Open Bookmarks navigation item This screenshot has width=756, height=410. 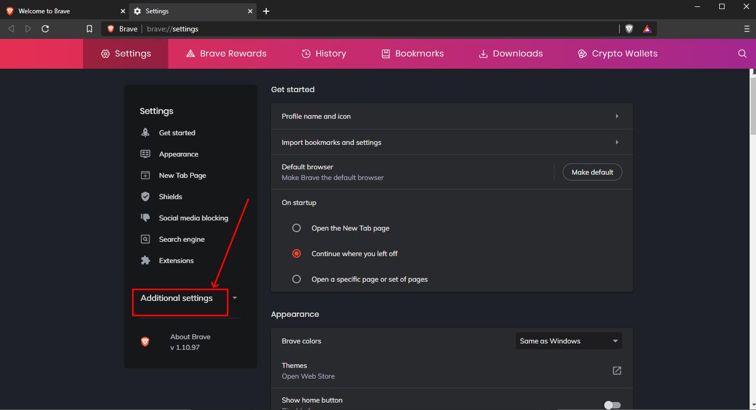[413, 53]
